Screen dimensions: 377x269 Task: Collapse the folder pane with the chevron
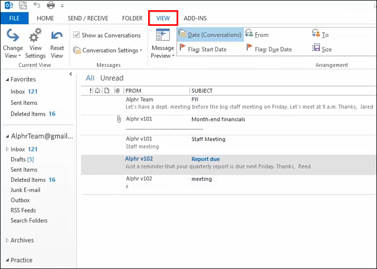pos(71,74)
